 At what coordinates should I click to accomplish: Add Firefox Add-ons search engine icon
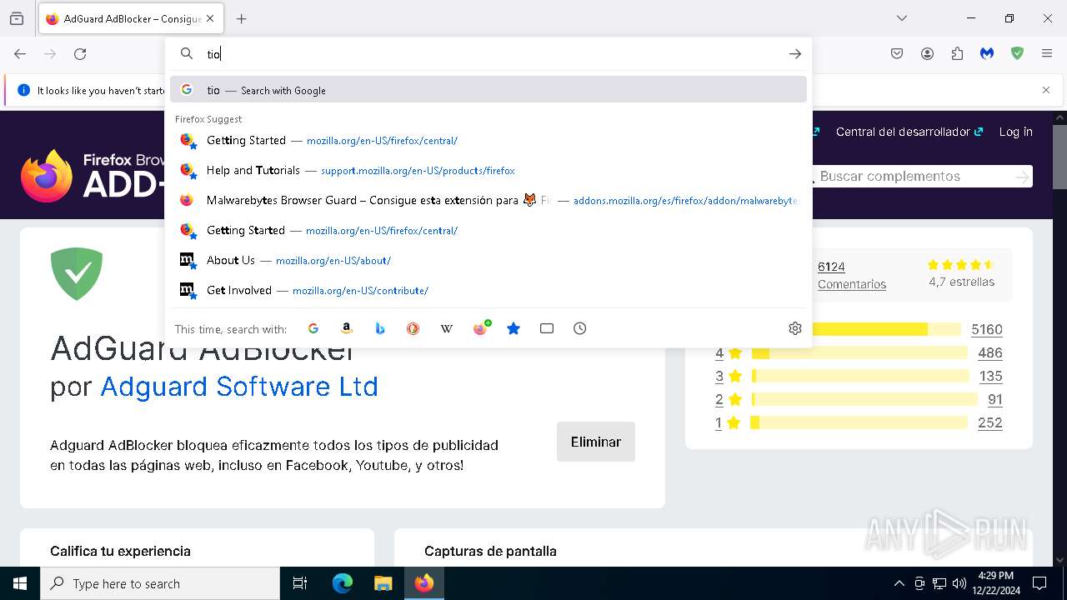pyautogui.click(x=481, y=328)
